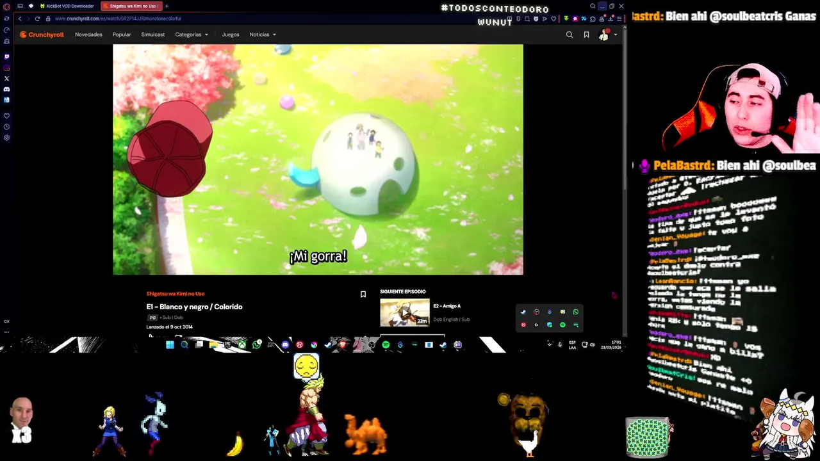Switch to the Shigatsu wa Kimi no Uso tab

click(x=130, y=6)
